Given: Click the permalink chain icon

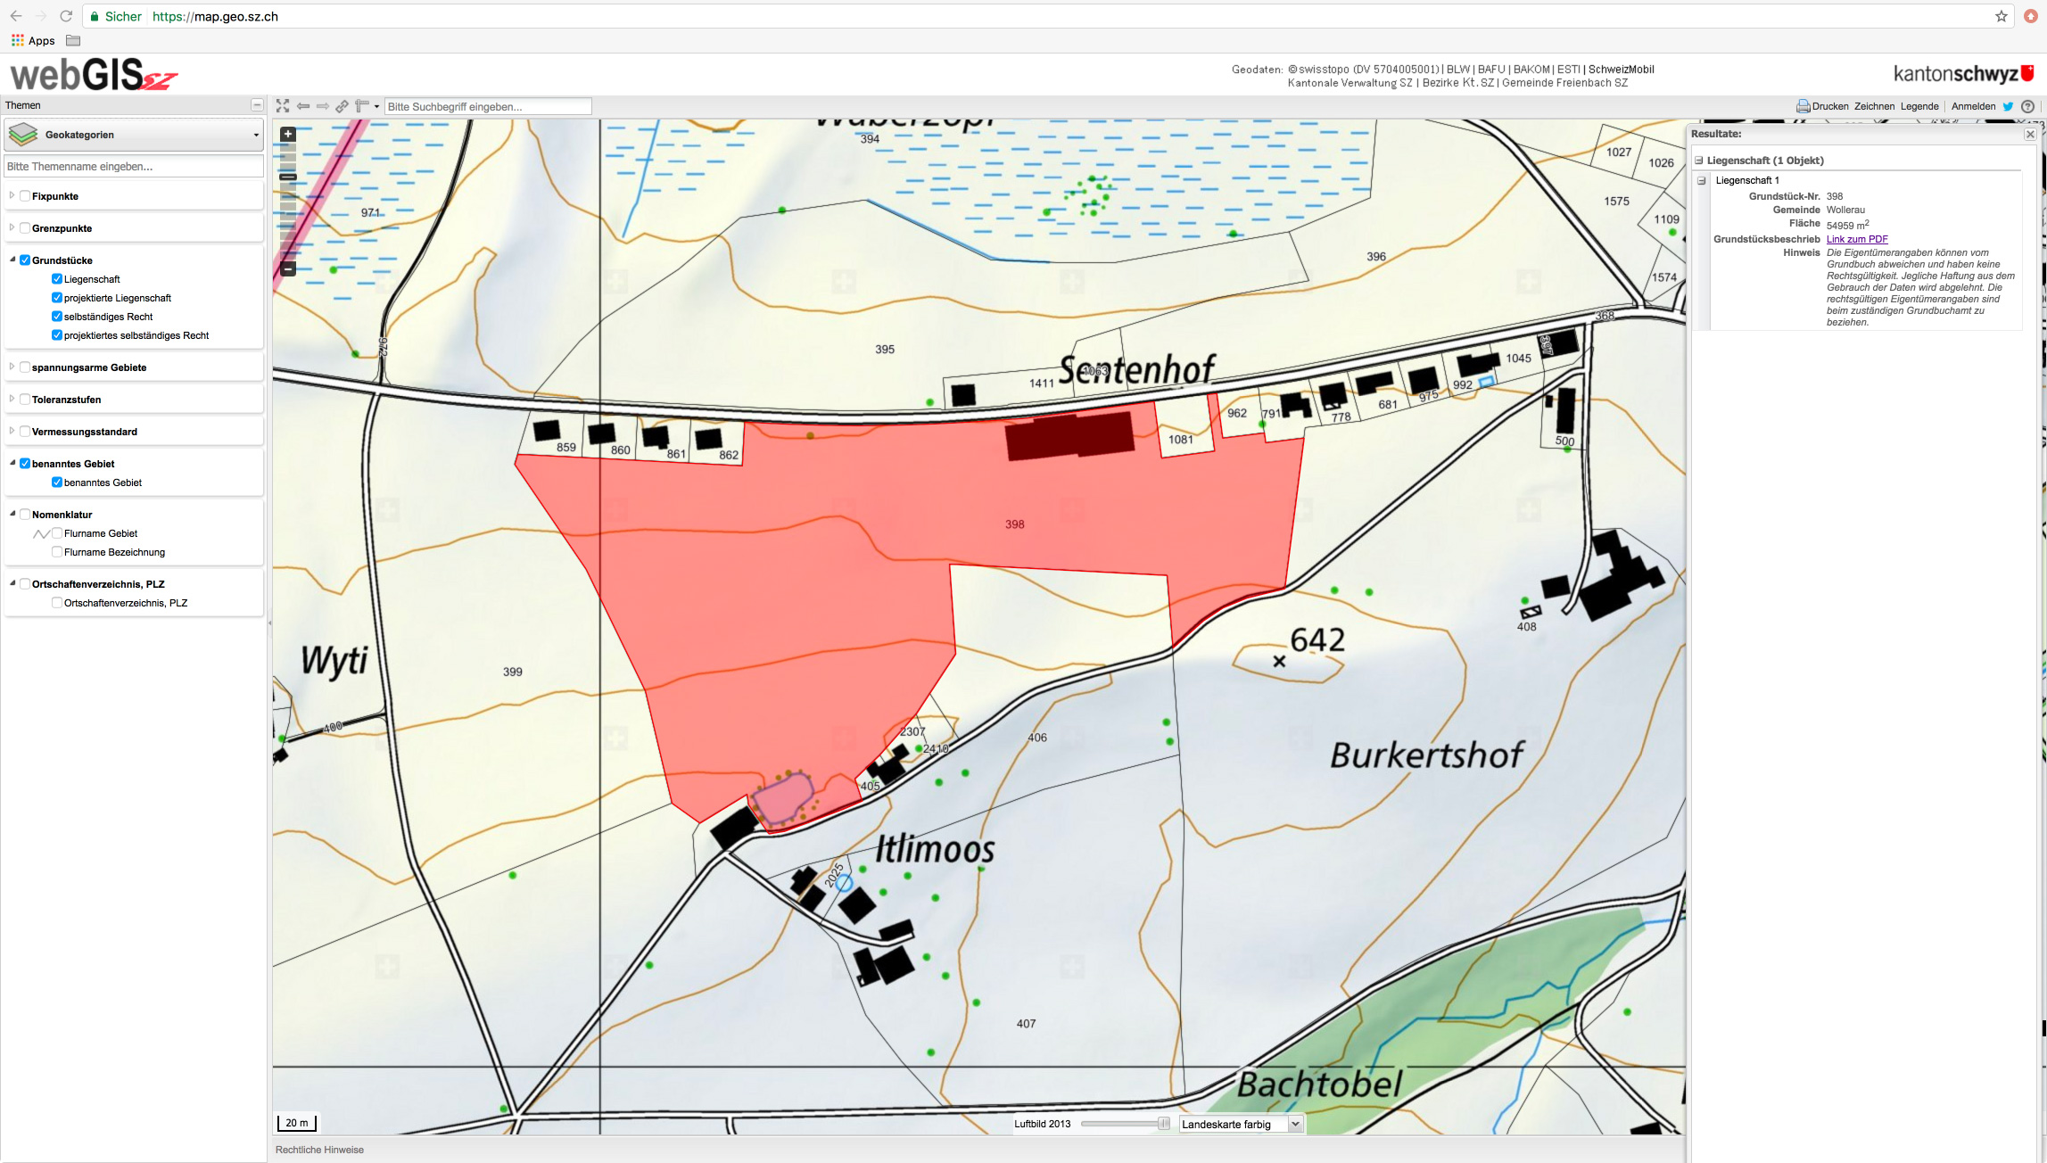Looking at the screenshot, I should coord(342,106).
